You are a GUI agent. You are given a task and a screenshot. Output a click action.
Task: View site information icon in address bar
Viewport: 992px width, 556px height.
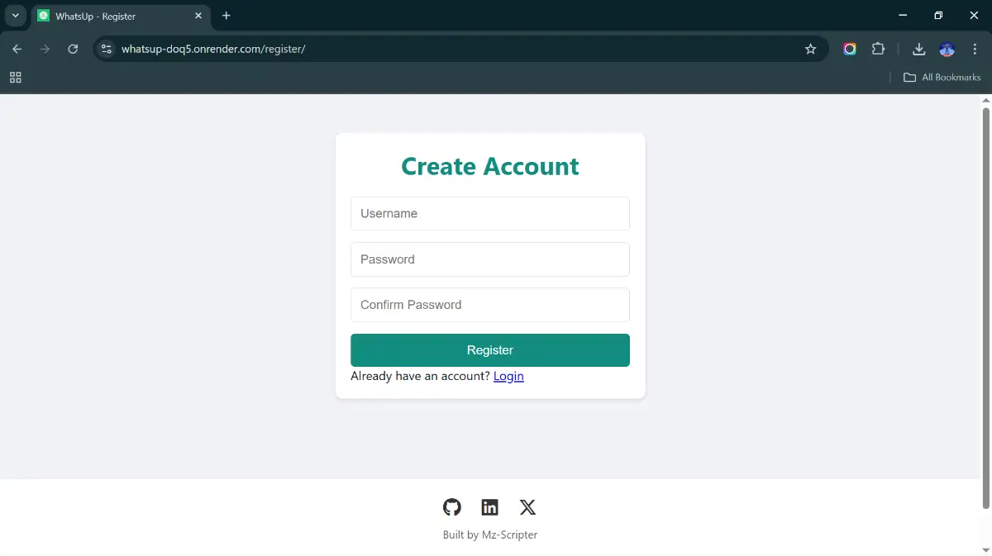106,49
